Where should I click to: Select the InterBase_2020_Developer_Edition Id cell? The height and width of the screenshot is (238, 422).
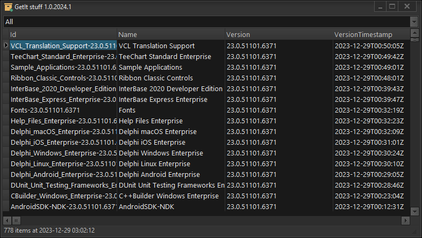tap(63, 88)
